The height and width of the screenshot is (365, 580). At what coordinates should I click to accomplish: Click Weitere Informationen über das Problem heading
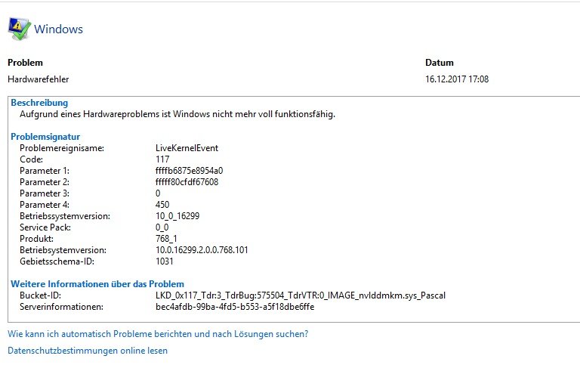[97, 284]
